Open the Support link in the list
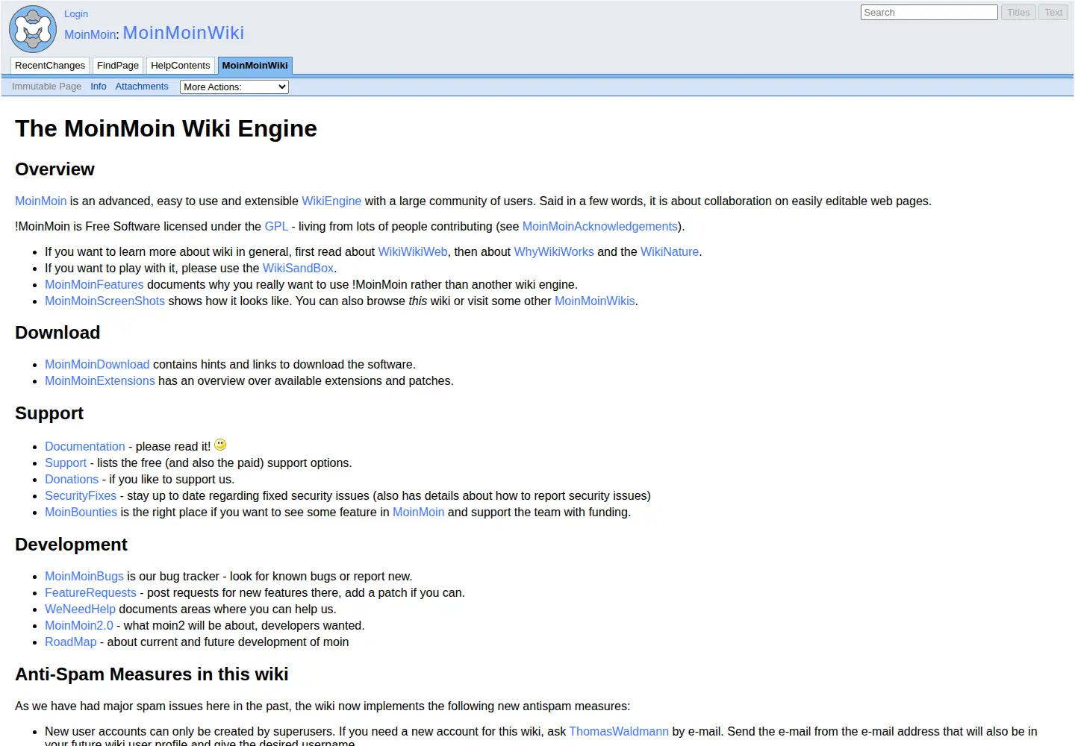1075x746 pixels. pos(66,463)
